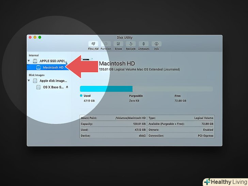Click the Available '72.88 GB' table value
The height and width of the screenshot is (186, 248).
point(207,124)
